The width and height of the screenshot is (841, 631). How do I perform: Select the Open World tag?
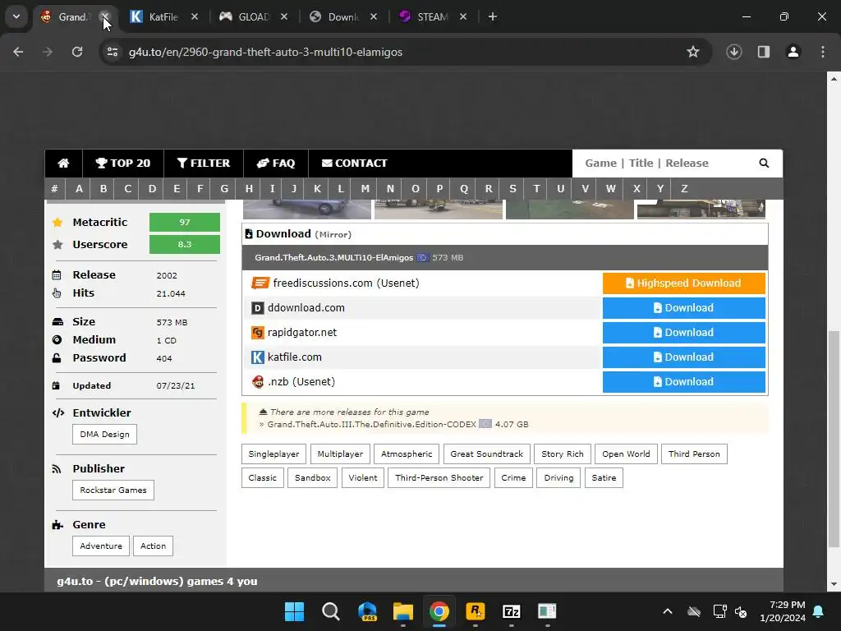point(626,454)
